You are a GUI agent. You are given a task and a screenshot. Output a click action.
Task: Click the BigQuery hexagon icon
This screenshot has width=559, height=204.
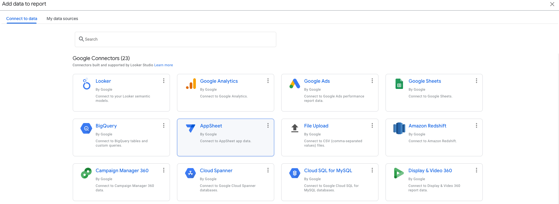pyautogui.click(x=86, y=129)
